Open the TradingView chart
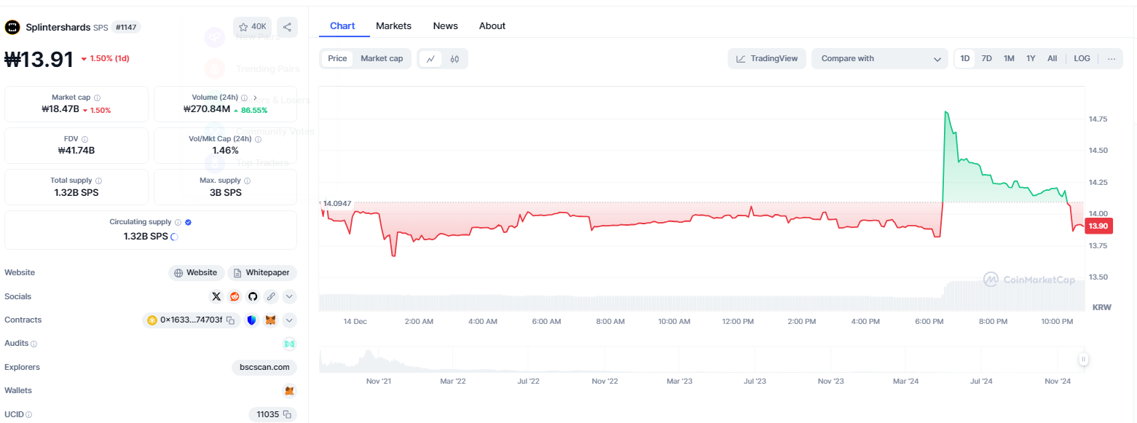This screenshot has height=423, width=1137. click(767, 58)
